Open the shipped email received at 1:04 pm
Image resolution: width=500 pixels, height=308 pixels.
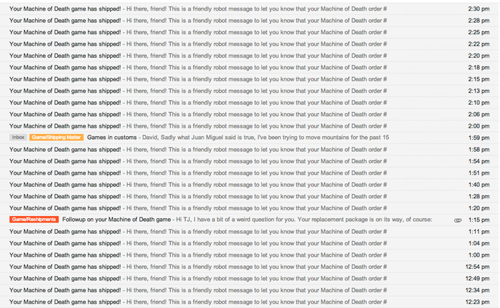pos(249,243)
